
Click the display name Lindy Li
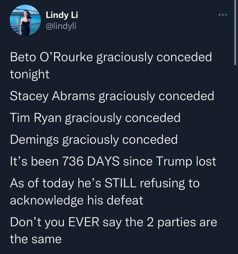(62, 15)
